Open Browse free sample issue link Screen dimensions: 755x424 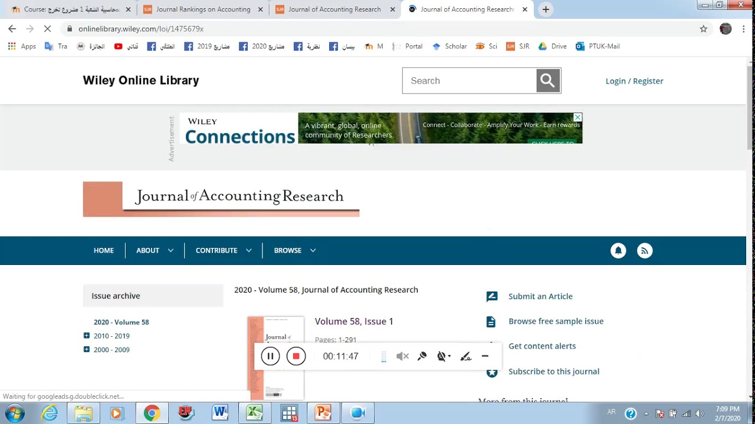point(556,322)
